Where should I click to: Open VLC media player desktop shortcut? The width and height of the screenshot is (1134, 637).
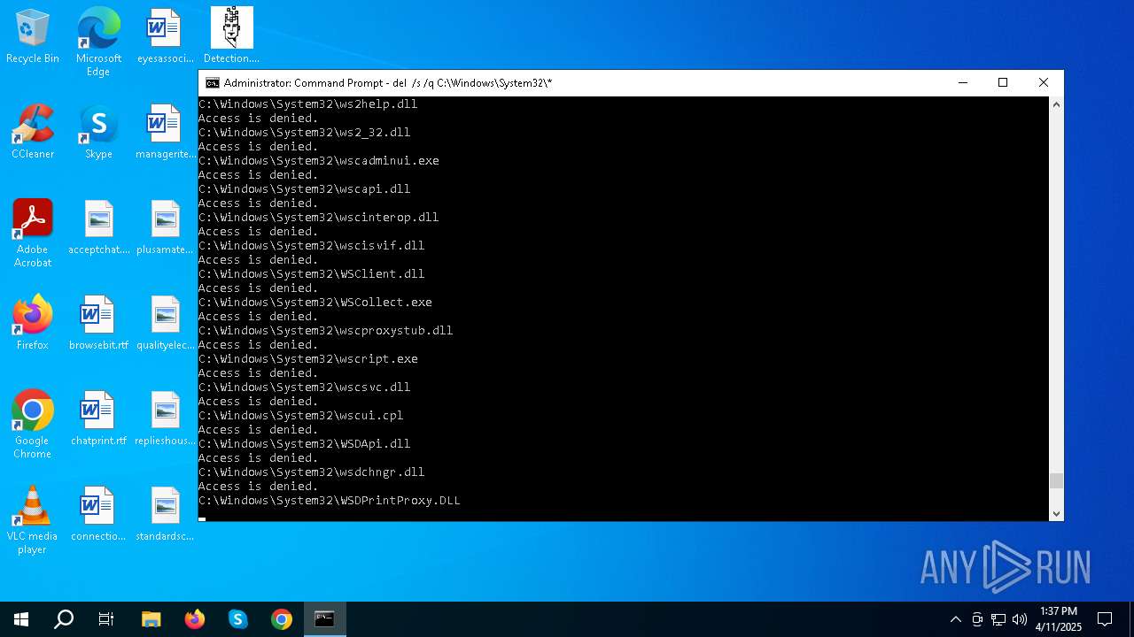(33, 520)
